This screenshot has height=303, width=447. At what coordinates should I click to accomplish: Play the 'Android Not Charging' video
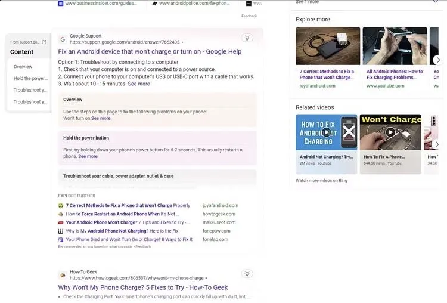(327, 132)
